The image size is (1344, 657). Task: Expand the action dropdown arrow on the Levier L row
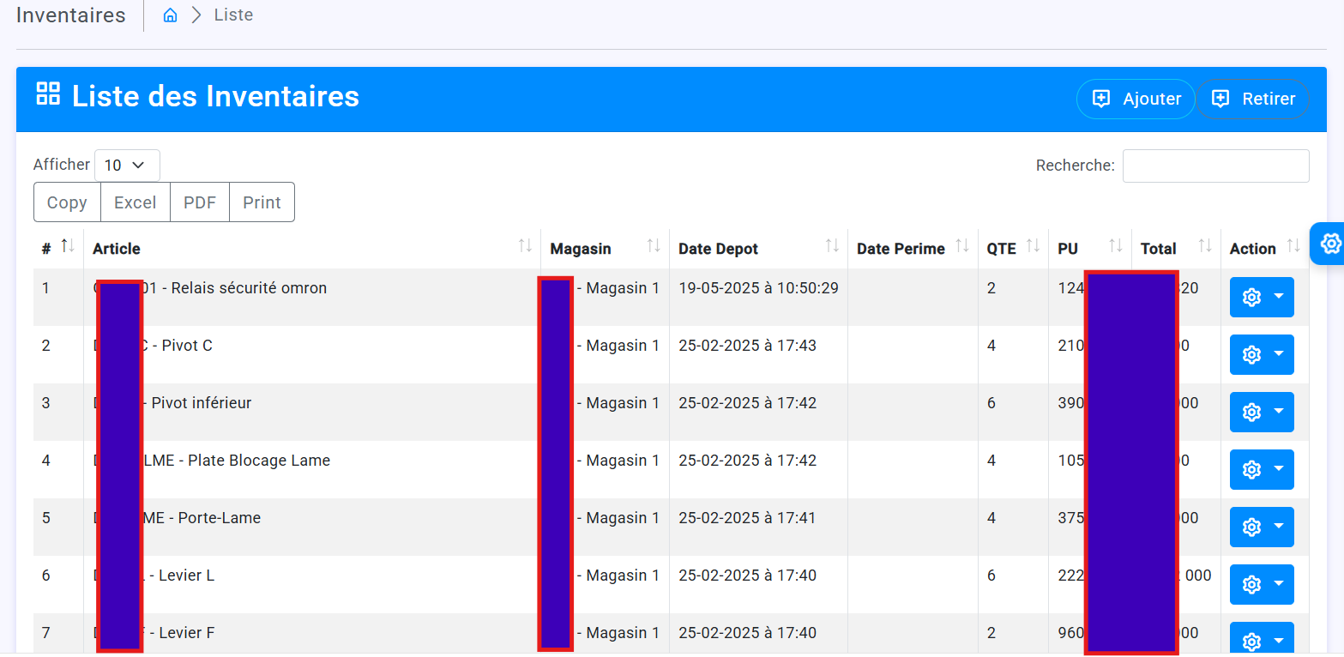1277,584
